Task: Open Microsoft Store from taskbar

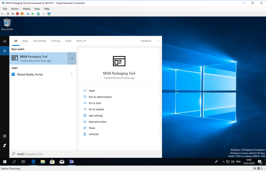Action: tap(52, 162)
